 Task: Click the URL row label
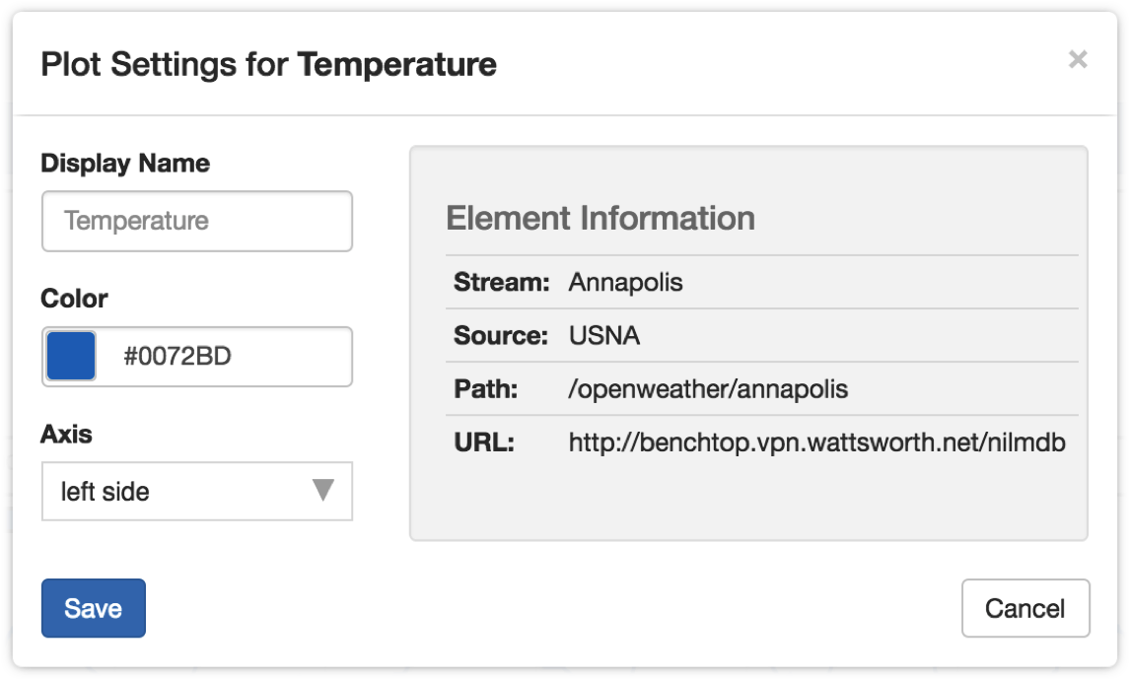click(484, 442)
